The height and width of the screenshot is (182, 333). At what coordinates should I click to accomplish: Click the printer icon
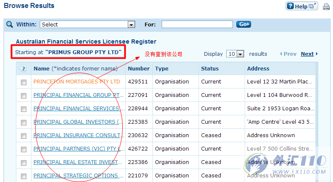pyautogui.click(x=326, y=7)
